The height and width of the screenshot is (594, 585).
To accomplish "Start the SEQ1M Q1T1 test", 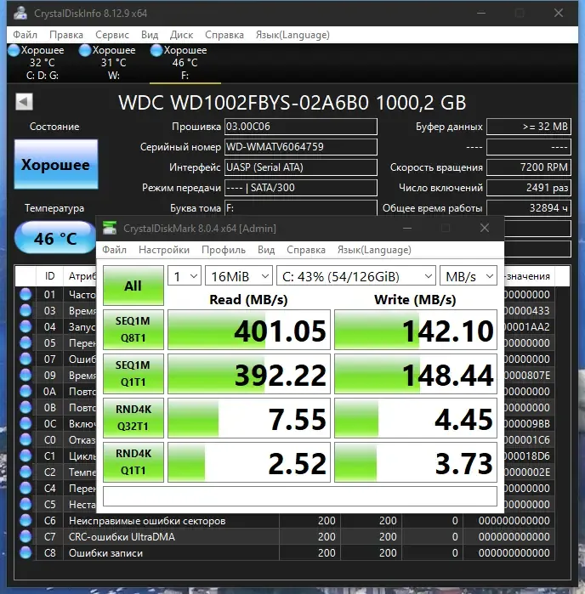I will (x=133, y=374).
